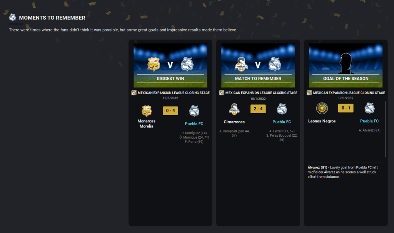Open Puebla FC link in Biggest Win card
The width and height of the screenshot is (394, 233).
[194, 124]
